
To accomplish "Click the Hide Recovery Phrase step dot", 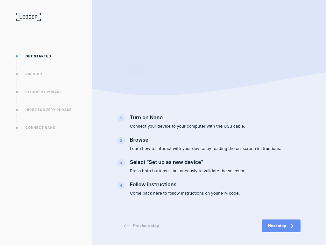I will [17, 110].
